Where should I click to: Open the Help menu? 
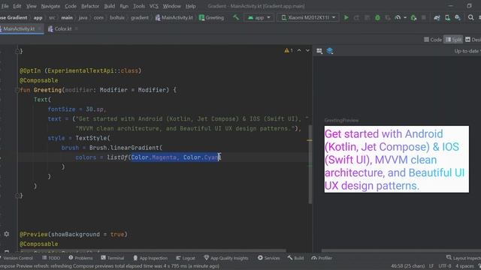pyautogui.click(x=190, y=6)
